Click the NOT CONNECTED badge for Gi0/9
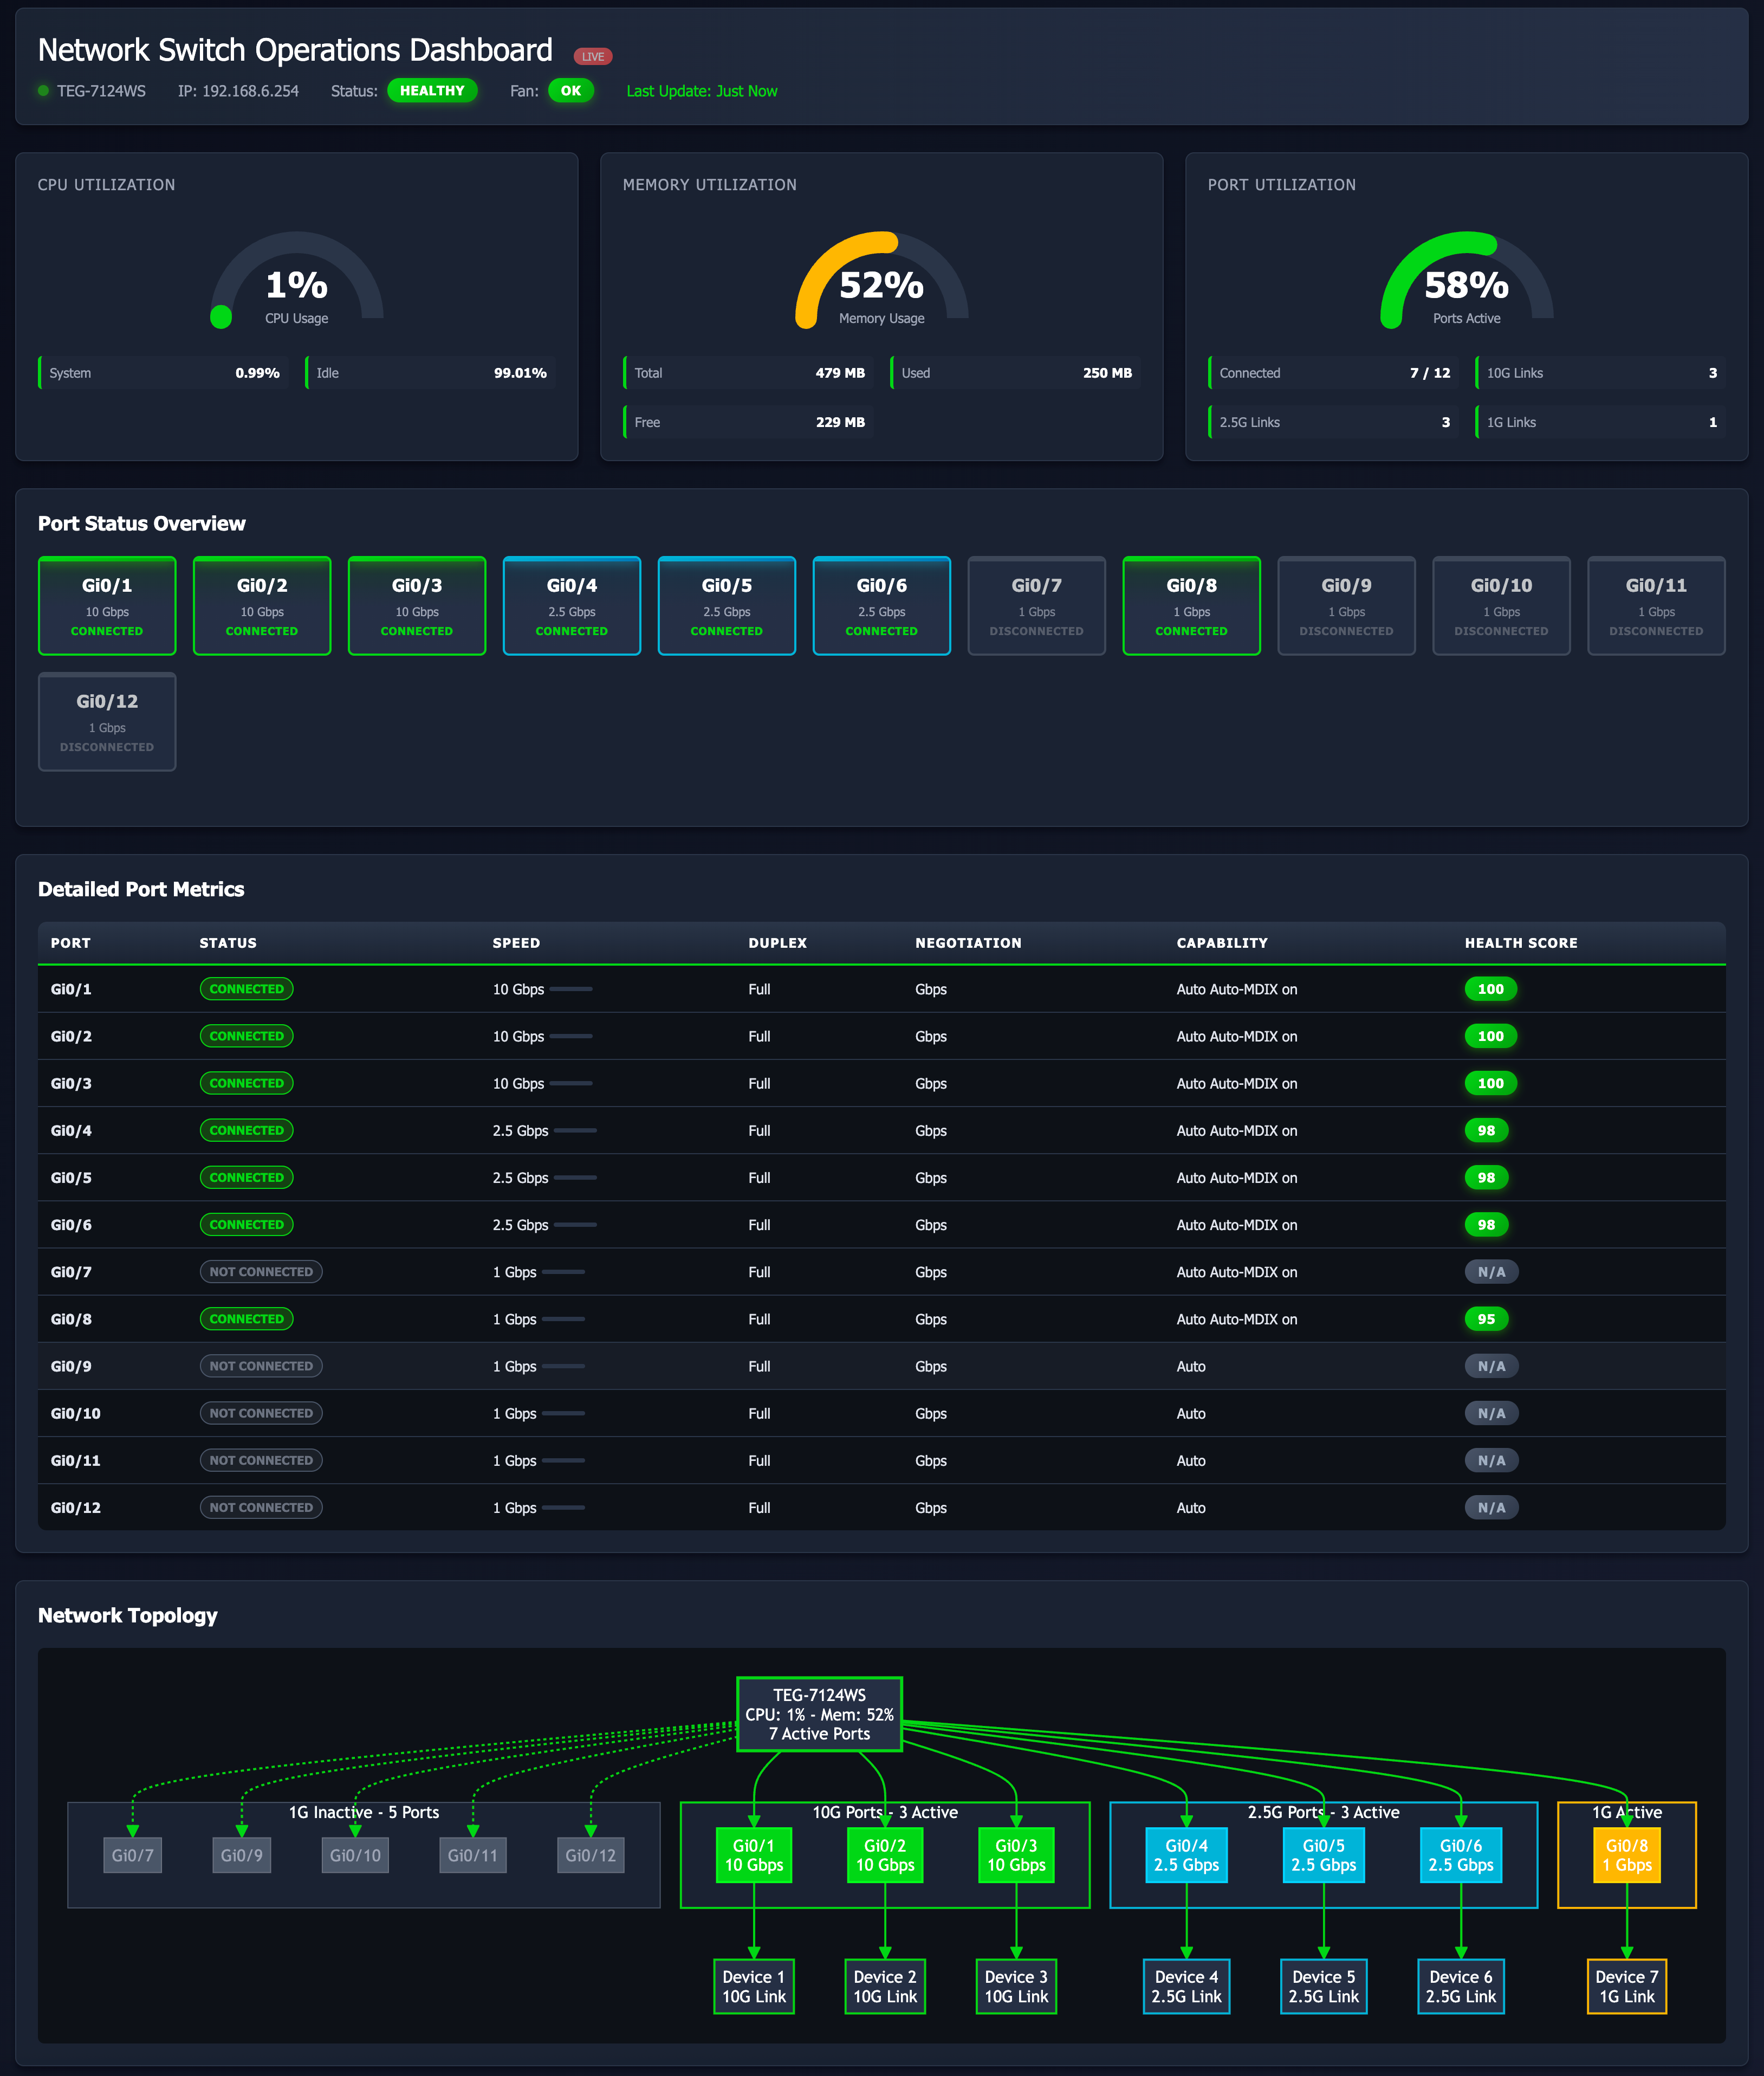 pyautogui.click(x=261, y=1366)
